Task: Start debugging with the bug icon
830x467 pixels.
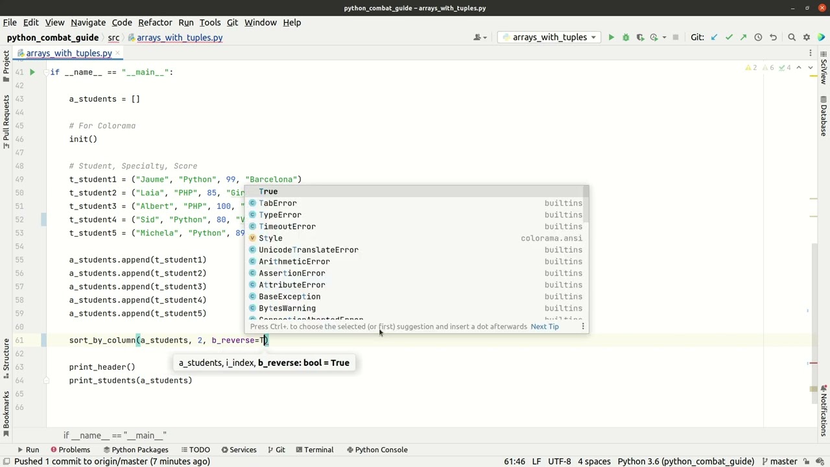Action: click(626, 38)
